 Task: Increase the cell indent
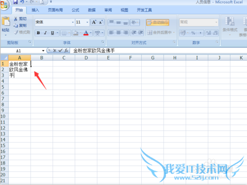point(140,33)
